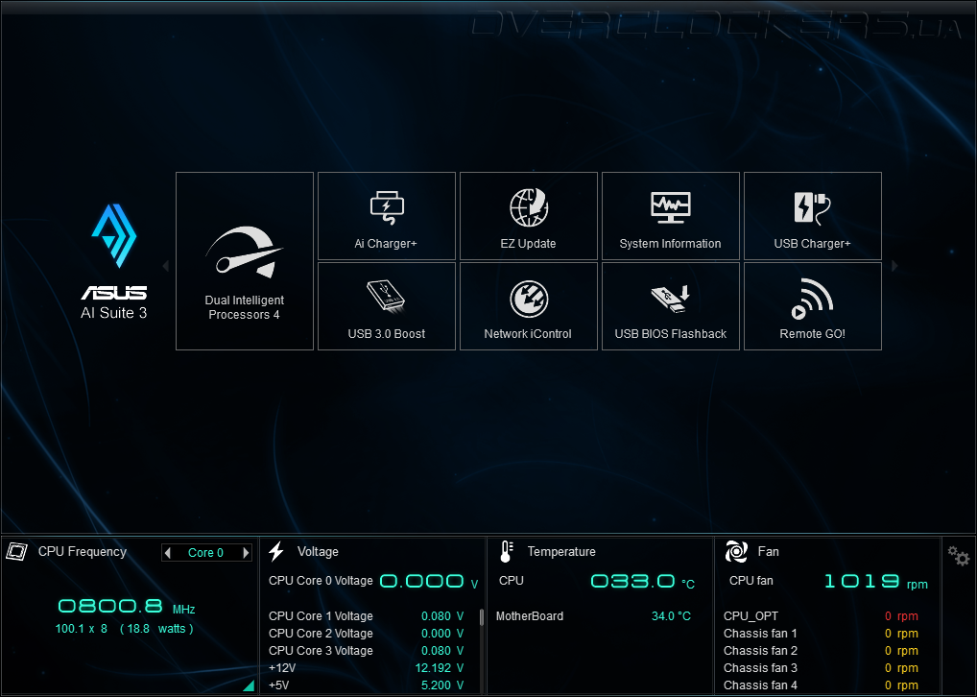Screen dimensions: 977x697
Task: Launch EZ Update globe icon
Action: pyautogui.click(x=529, y=208)
